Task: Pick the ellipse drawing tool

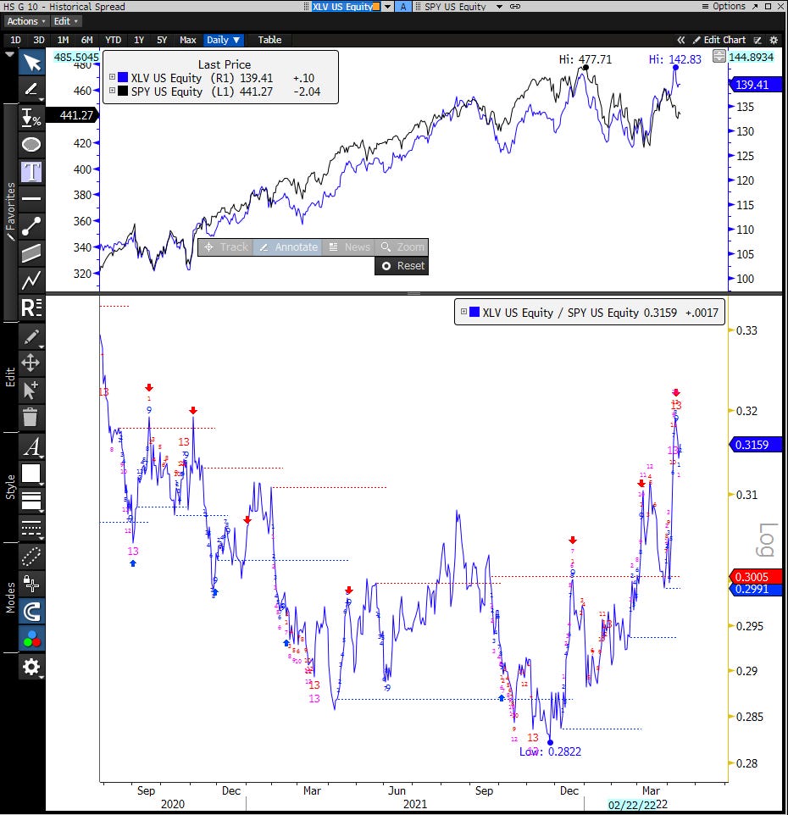Action: coord(31,145)
